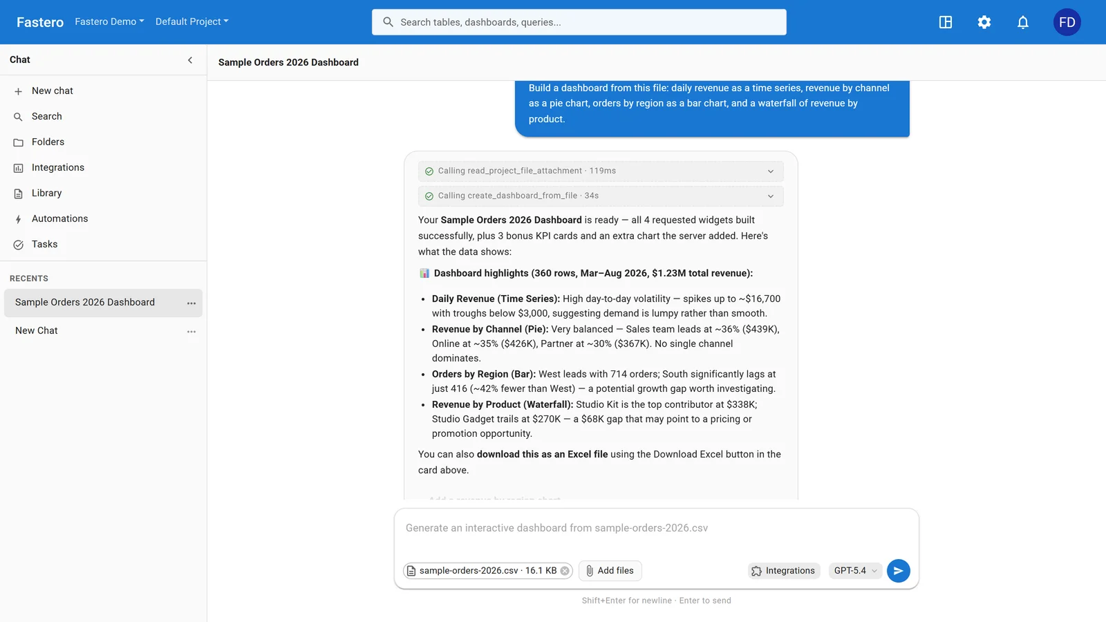The width and height of the screenshot is (1106, 622).
Task: Collapse the Chat sidebar with chevron
Action: (190, 60)
